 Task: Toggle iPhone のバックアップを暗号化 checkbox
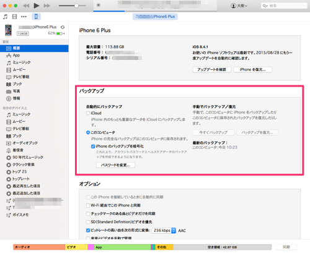[93, 146]
